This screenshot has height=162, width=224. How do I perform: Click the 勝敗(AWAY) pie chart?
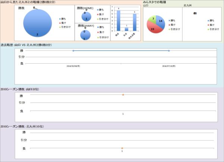tap(85, 35)
